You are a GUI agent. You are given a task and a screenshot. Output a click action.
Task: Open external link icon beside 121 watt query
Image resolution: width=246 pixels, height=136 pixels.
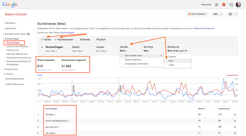55,133
